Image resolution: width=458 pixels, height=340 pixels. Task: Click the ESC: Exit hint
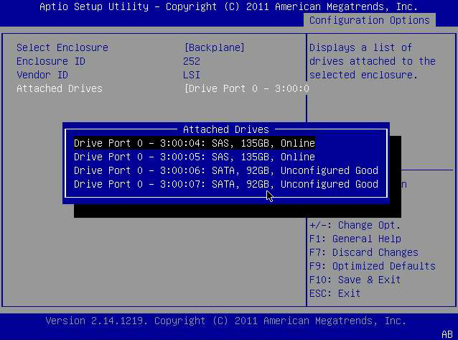coord(335,293)
